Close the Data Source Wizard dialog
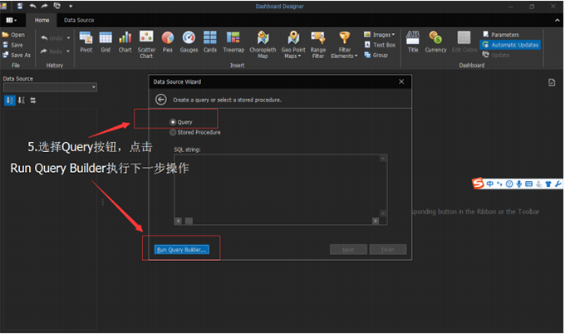The height and width of the screenshot is (334, 565). click(401, 81)
